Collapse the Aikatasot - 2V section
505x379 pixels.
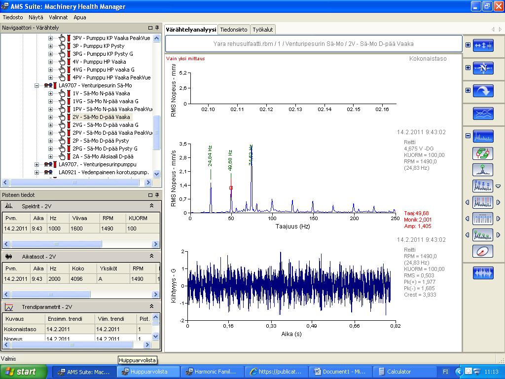152,256
